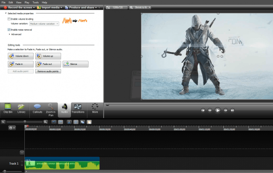Click the preview playback scrubber handle
The width and height of the screenshot is (273, 173).
(108, 105)
